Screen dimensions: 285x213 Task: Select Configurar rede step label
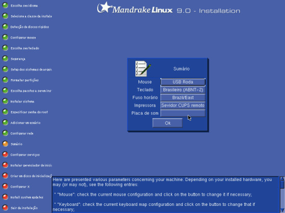tap(22, 133)
